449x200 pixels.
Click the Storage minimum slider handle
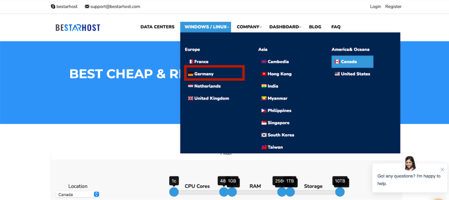pos(290,192)
